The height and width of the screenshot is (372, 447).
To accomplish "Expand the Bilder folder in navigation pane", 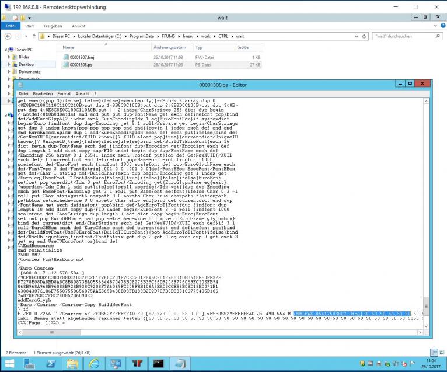I will (x=10, y=57).
